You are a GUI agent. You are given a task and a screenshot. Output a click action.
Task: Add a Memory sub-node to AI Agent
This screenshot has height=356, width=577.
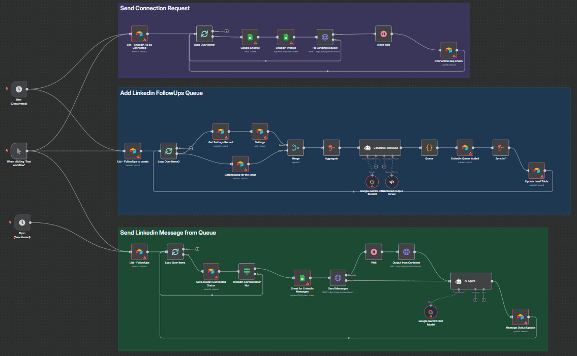pyautogui.click(x=475, y=300)
